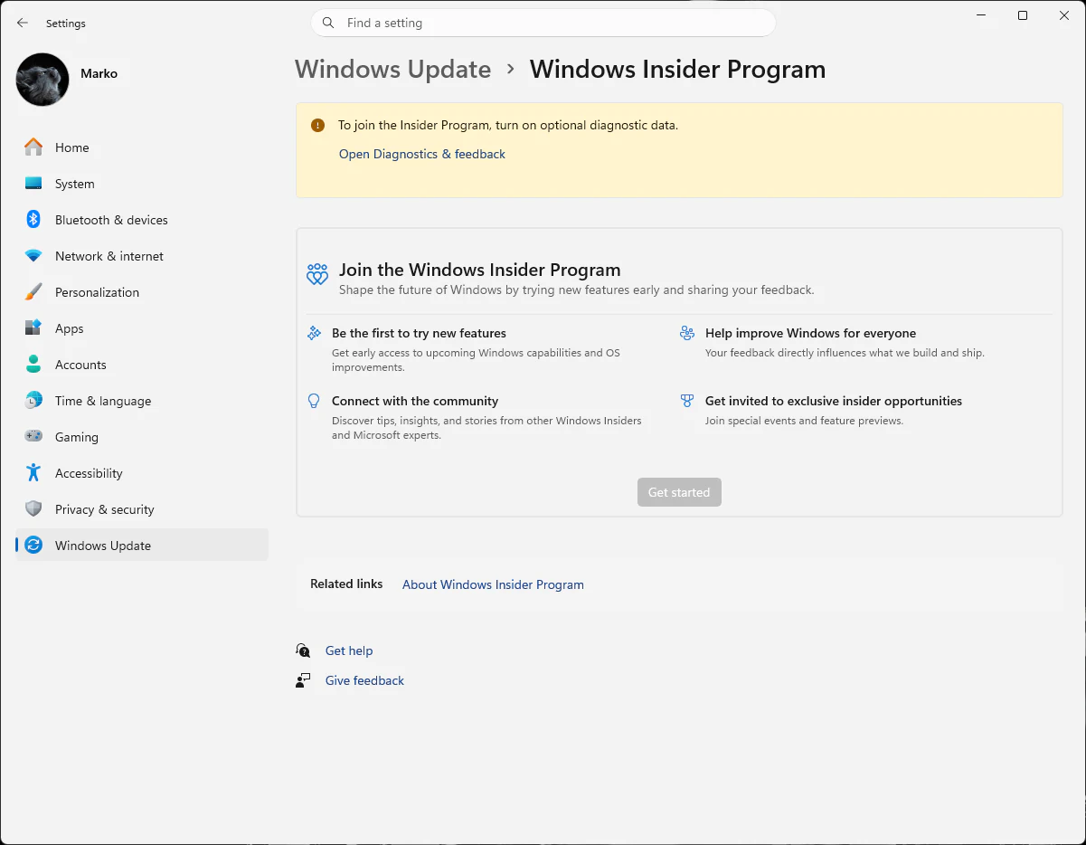Image resolution: width=1086 pixels, height=845 pixels.
Task: Click the Windows Update sync icon
Action: [x=33, y=545]
